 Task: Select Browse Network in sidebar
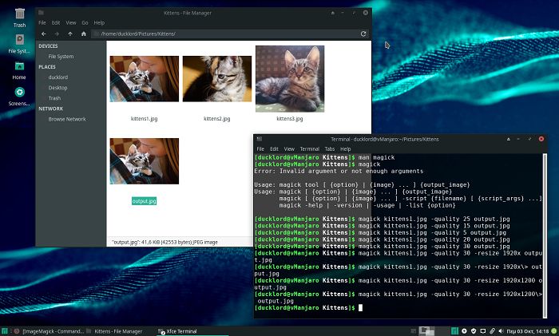point(67,119)
